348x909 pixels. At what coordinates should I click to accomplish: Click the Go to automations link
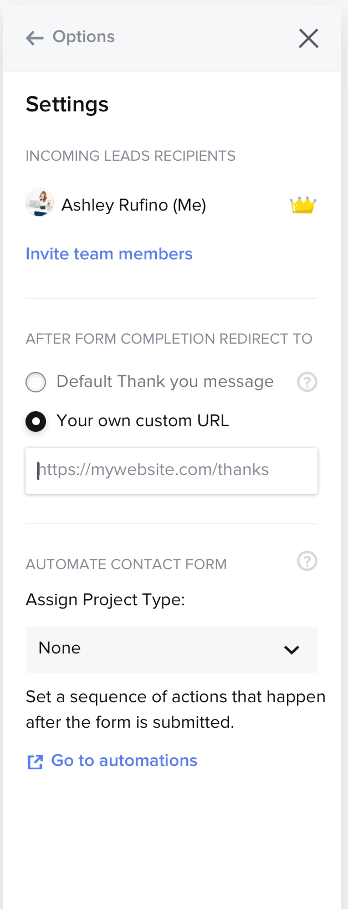(x=124, y=760)
